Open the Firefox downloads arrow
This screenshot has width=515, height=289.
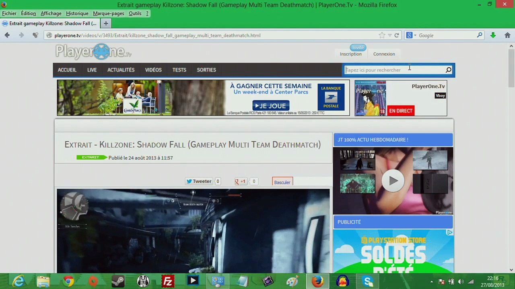point(493,35)
